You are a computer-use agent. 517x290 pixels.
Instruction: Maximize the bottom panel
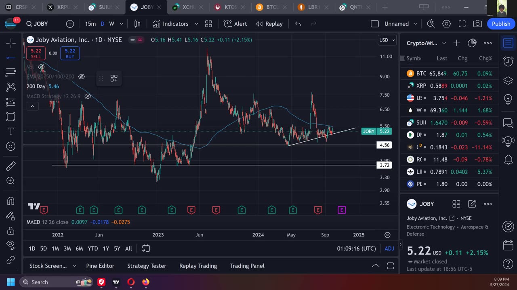click(x=391, y=266)
